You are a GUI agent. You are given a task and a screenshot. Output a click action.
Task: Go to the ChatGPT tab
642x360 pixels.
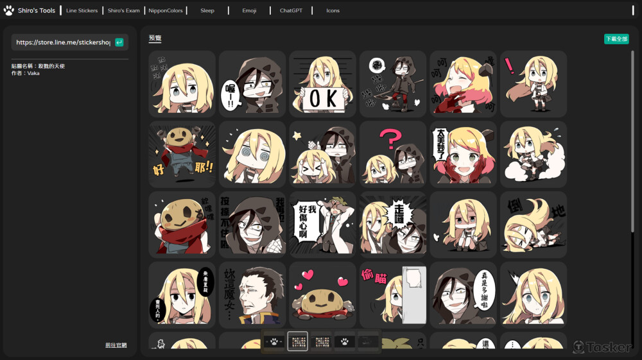(291, 11)
